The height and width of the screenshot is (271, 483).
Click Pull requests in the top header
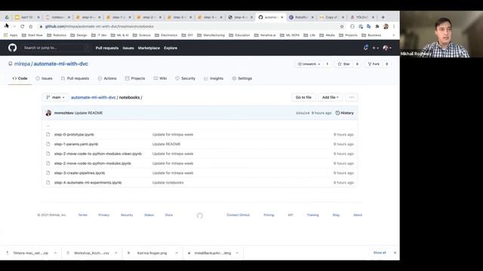[x=107, y=48]
